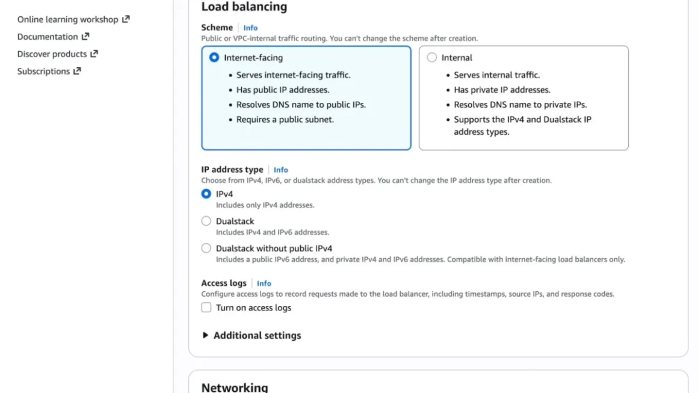The image size is (698, 393).
Task: Click the 'Includes IPv4 and IPv6 addresses.' description
Action: [x=273, y=232]
